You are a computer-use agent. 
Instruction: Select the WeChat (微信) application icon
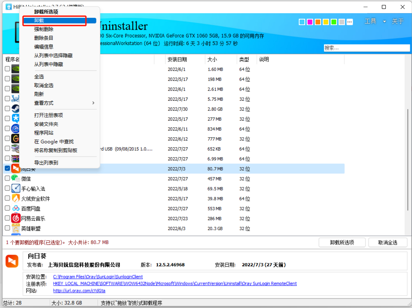16,178
